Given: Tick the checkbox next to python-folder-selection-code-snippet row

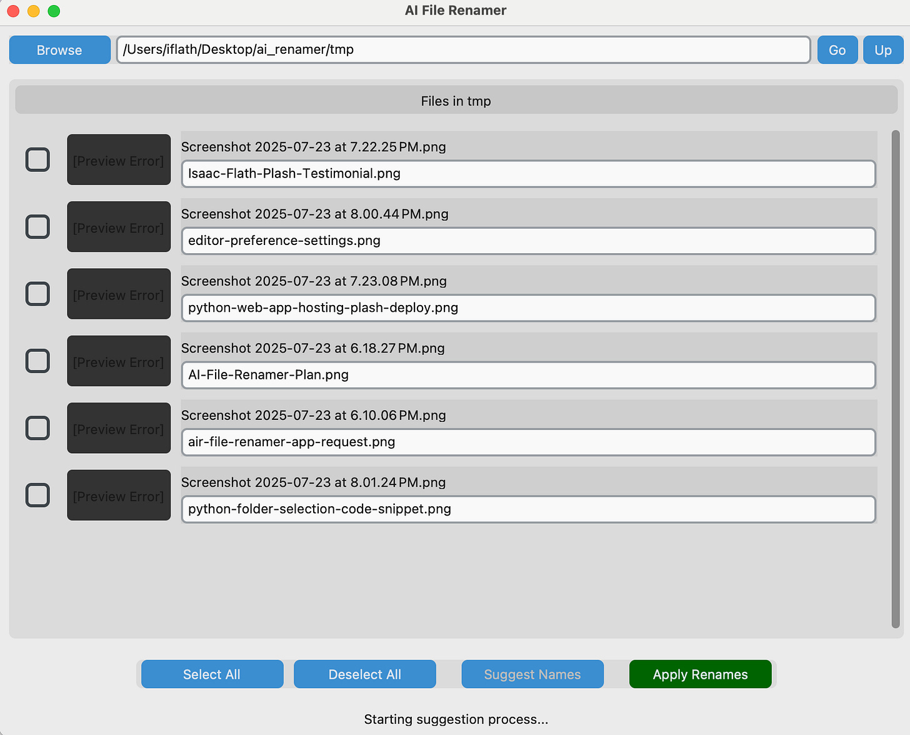Looking at the screenshot, I should pyautogui.click(x=37, y=495).
